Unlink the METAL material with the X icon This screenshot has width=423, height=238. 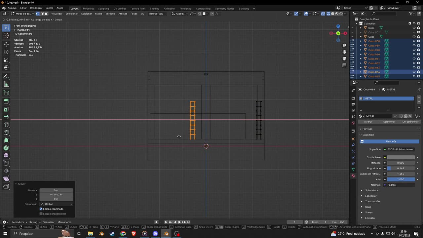(410, 116)
